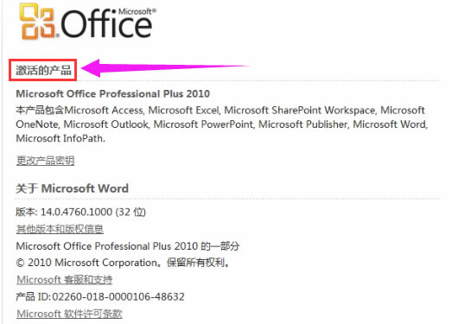
Task: Click the Professional Plus 2010 的一部分 line
Action: [128, 246]
